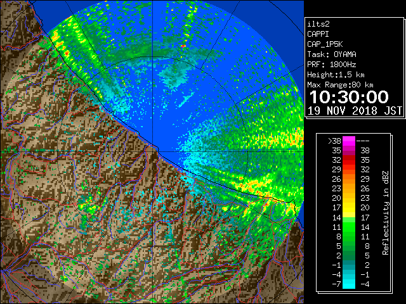Click the '---' legend label
This screenshot has width=406, height=304.
tap(363, 141)
